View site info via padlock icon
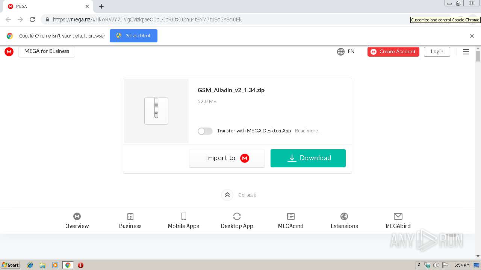Viewport: 481px width, 270px height. 47,19
